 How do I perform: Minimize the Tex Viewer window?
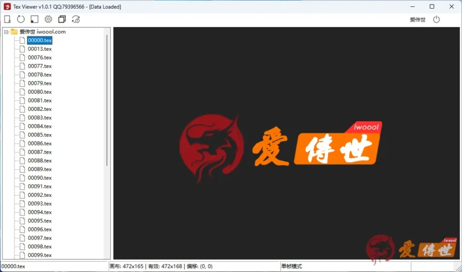(412, 6)
